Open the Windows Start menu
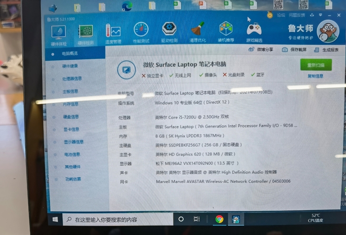This screenshot has height=235, width=346. click(x=55, y=219)
